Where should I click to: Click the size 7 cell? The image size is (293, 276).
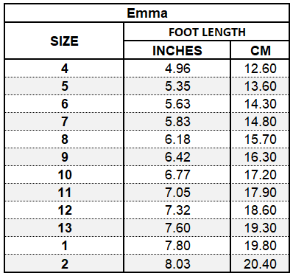click(64, 122)
